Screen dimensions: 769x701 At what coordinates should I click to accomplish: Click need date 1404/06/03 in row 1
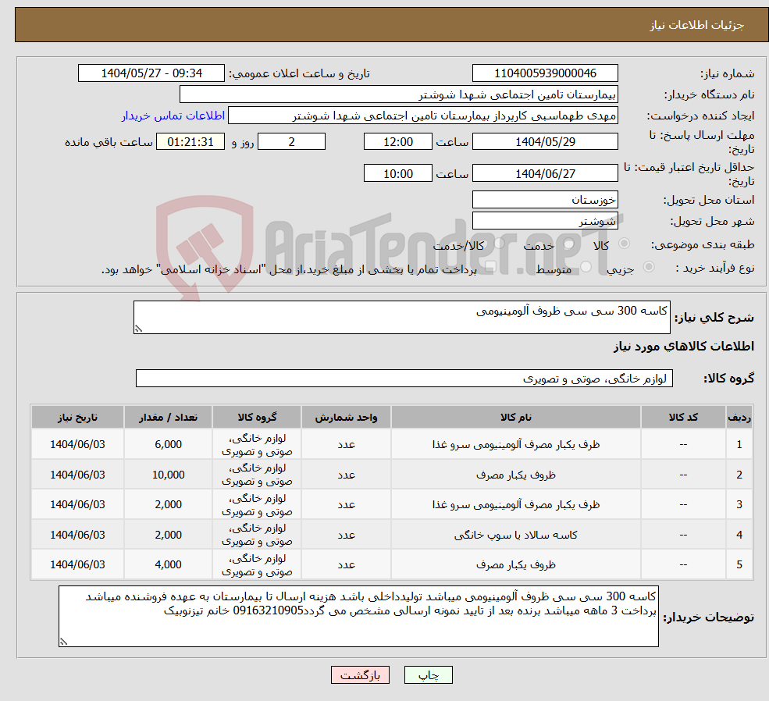pos(77,445)
